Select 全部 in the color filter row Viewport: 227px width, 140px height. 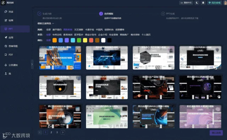pos(48,40)
